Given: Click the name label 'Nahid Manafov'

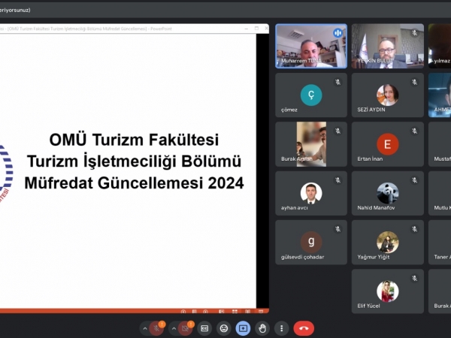Looking at the screenshot, I should (376, 207).
